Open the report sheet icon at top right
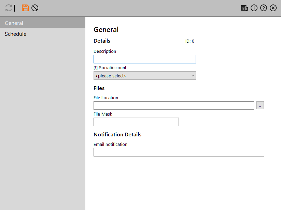This screenshot has width=281, height=210. (x=244, y=8)
